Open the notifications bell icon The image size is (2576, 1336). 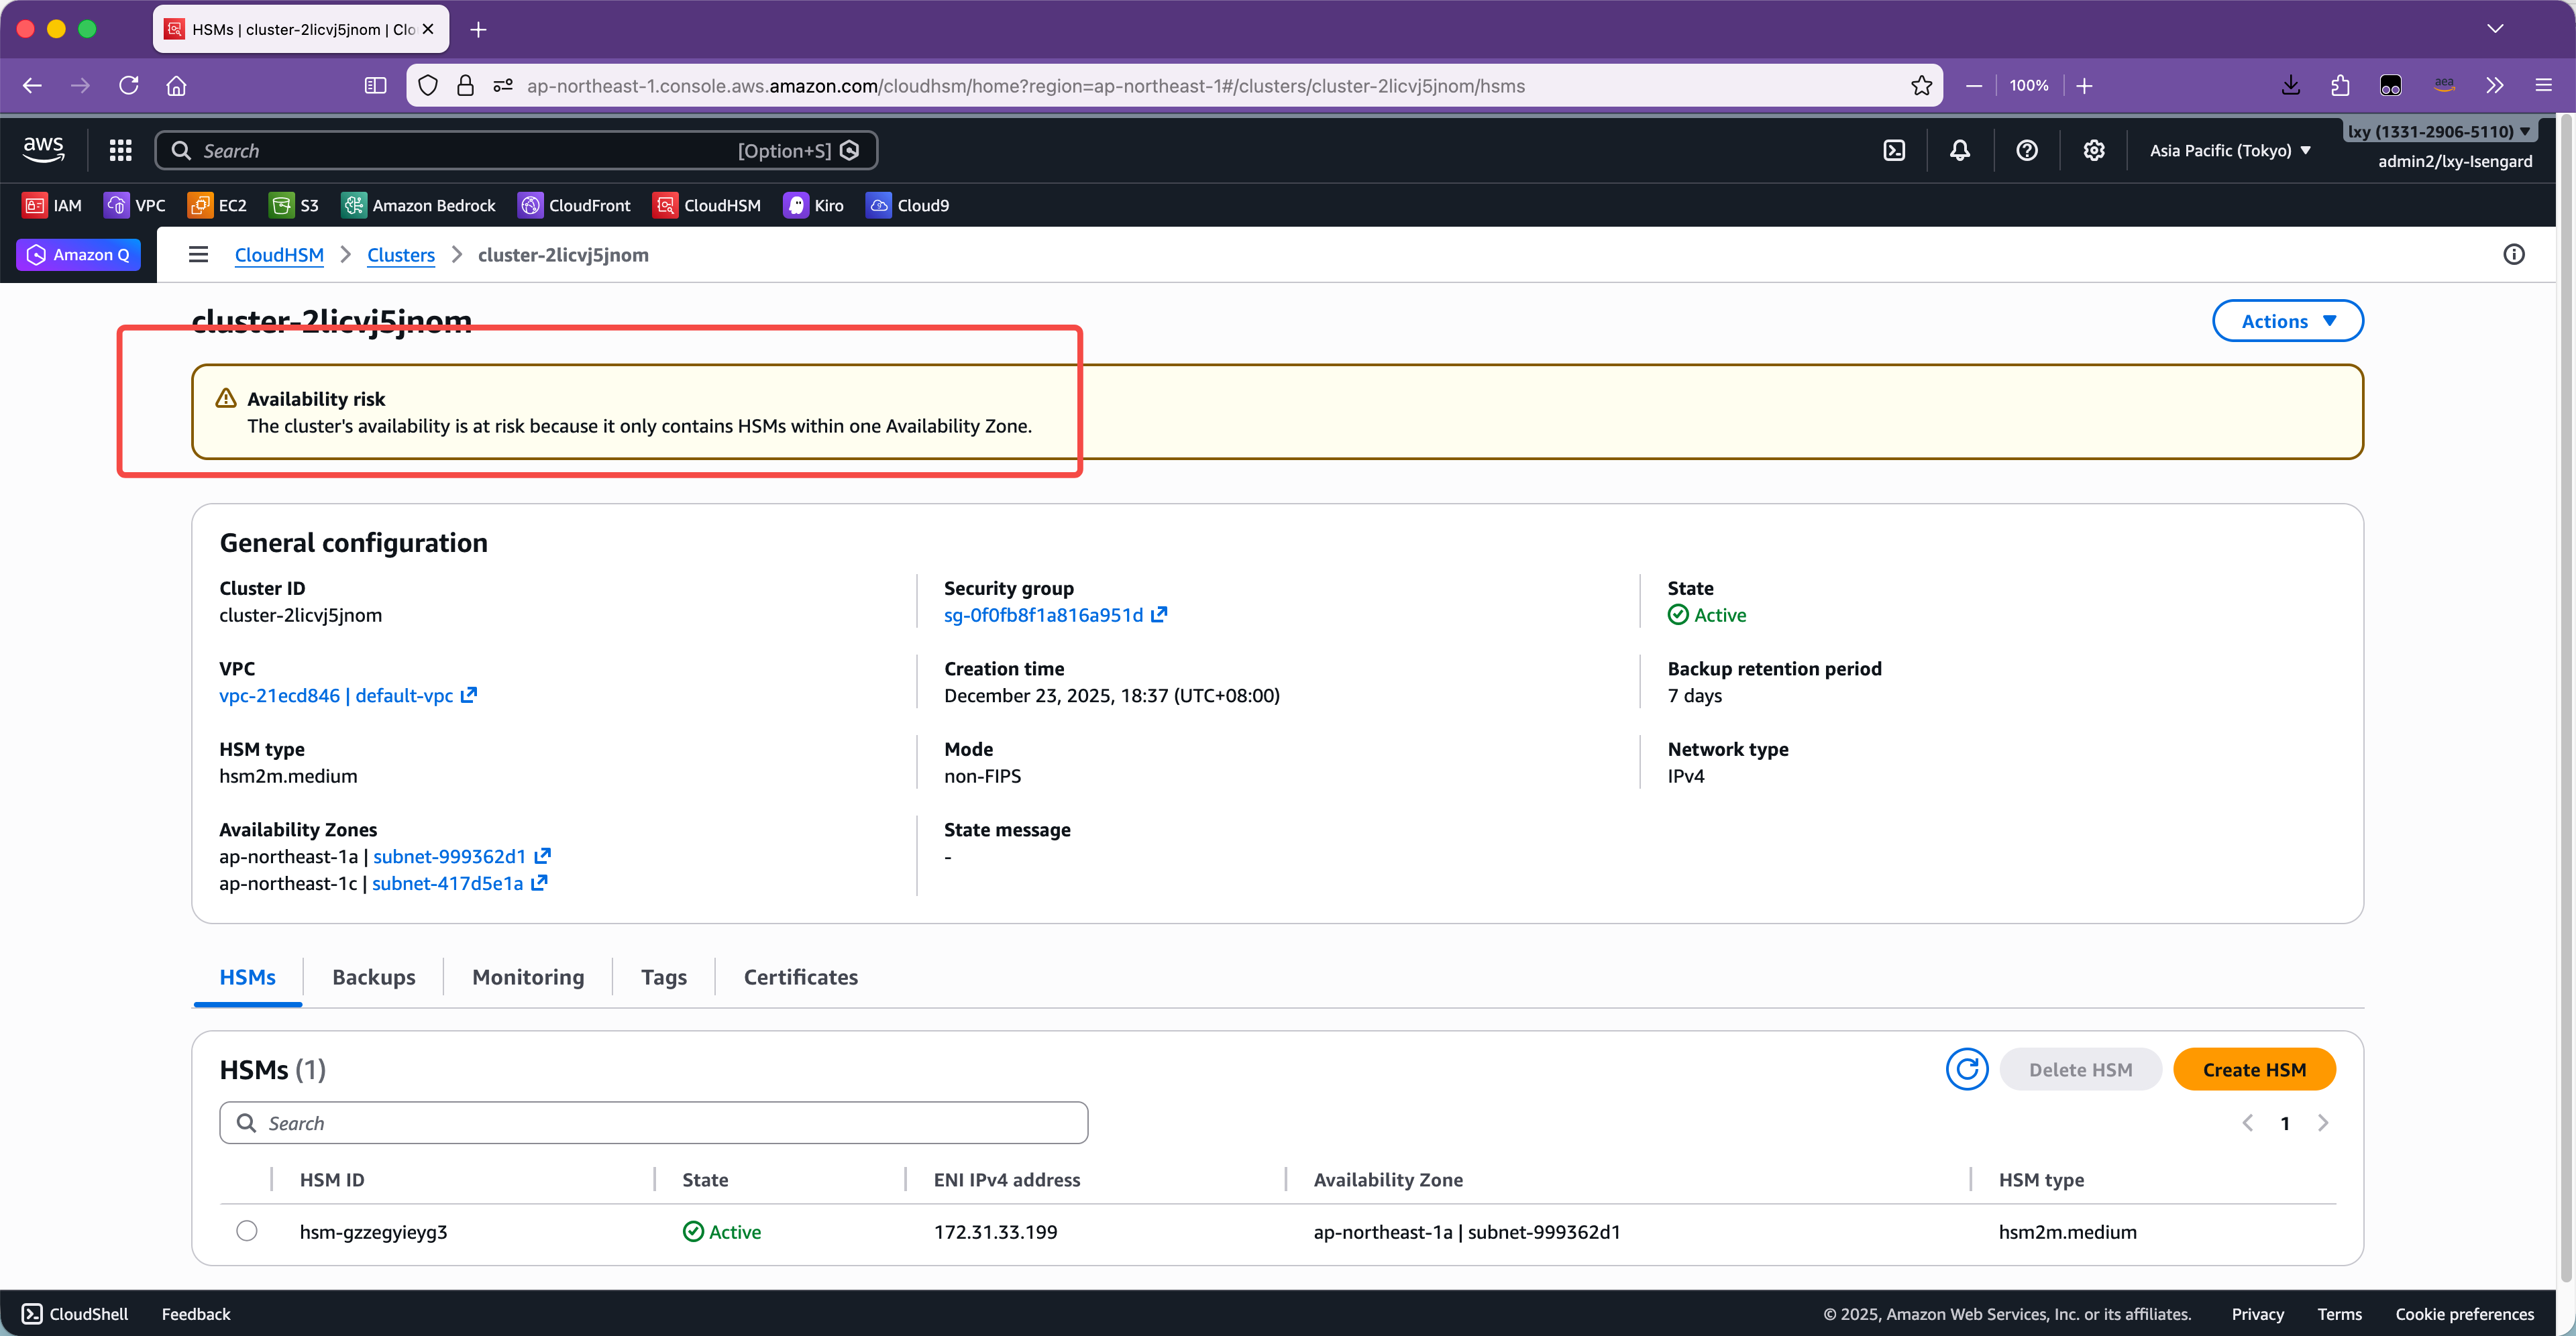tap(1960, 150)
